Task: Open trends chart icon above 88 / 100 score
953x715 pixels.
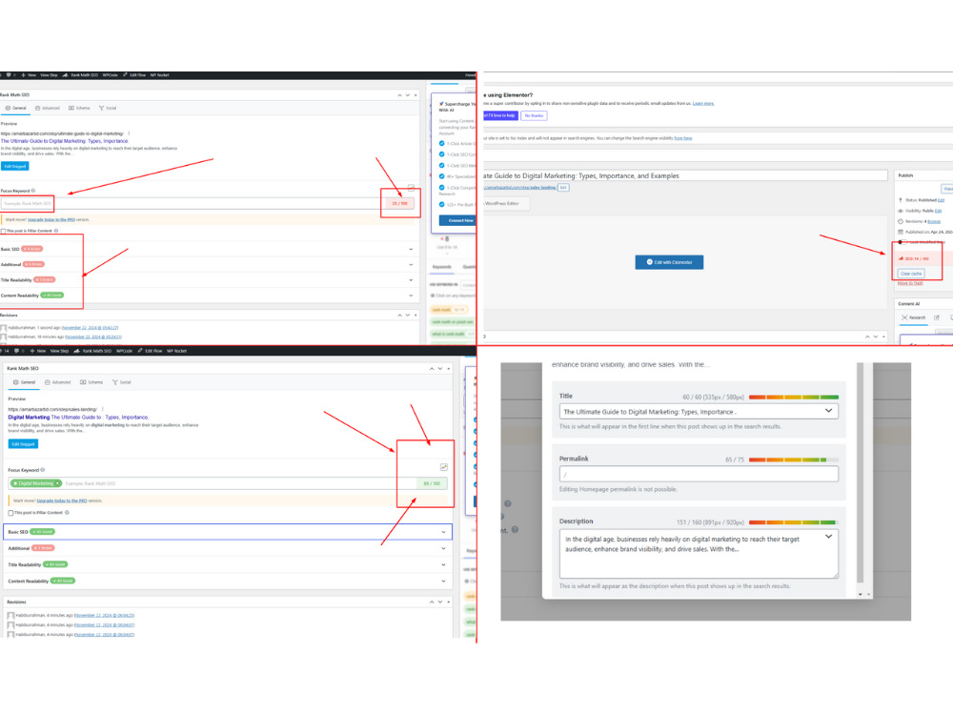Action: [x=444, y=467]
